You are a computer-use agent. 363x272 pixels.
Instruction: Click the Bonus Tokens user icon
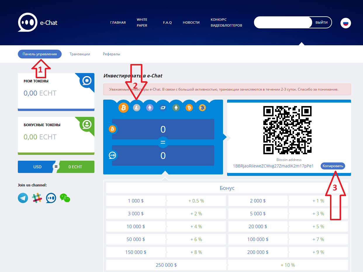coord(87,124)
